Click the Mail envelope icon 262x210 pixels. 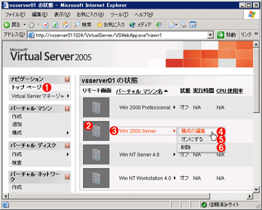[171, 25]
